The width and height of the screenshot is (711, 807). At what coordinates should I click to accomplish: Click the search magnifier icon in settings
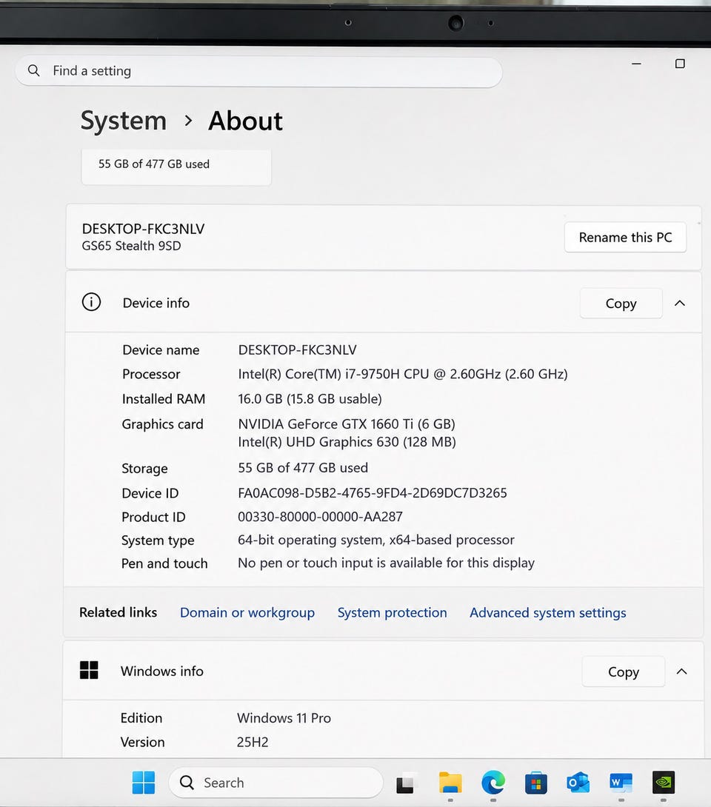click(x=34, y=70)
